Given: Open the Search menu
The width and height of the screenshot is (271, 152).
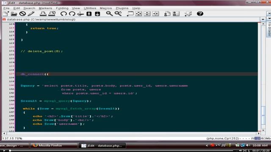Looking at the screenshot, I should coord(29,8).
